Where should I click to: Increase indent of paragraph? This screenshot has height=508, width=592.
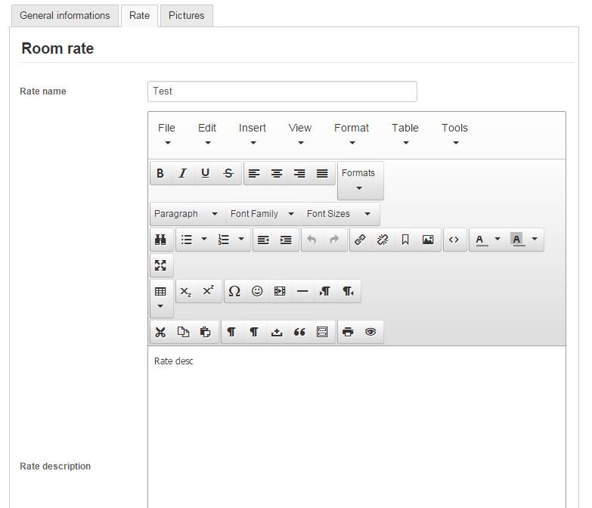click(x=287, y=240)
